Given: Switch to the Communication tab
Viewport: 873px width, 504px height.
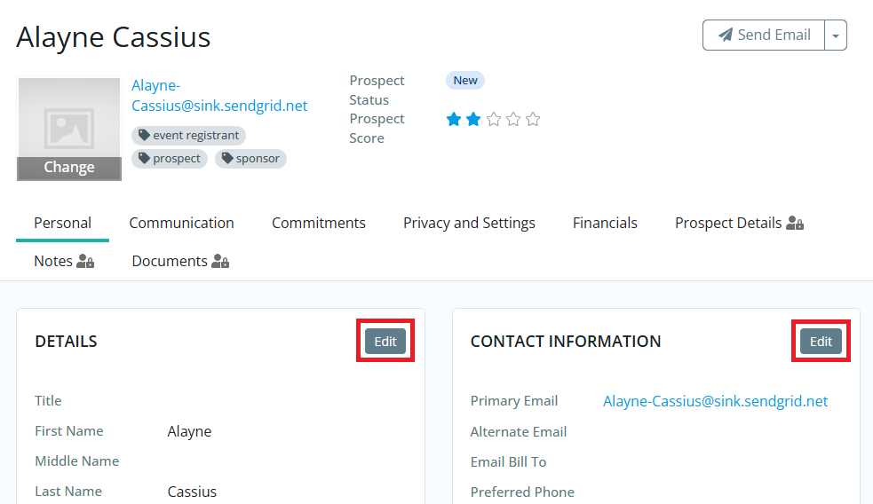Looking at the screenshot, I should (x=181, y=223).
